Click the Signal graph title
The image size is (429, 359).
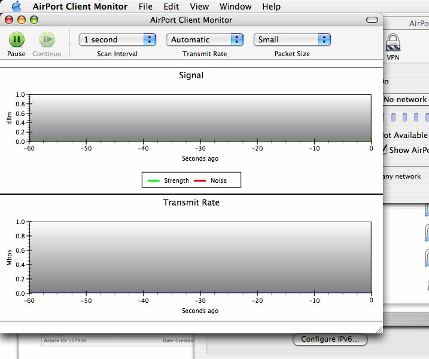pos(191,75)
